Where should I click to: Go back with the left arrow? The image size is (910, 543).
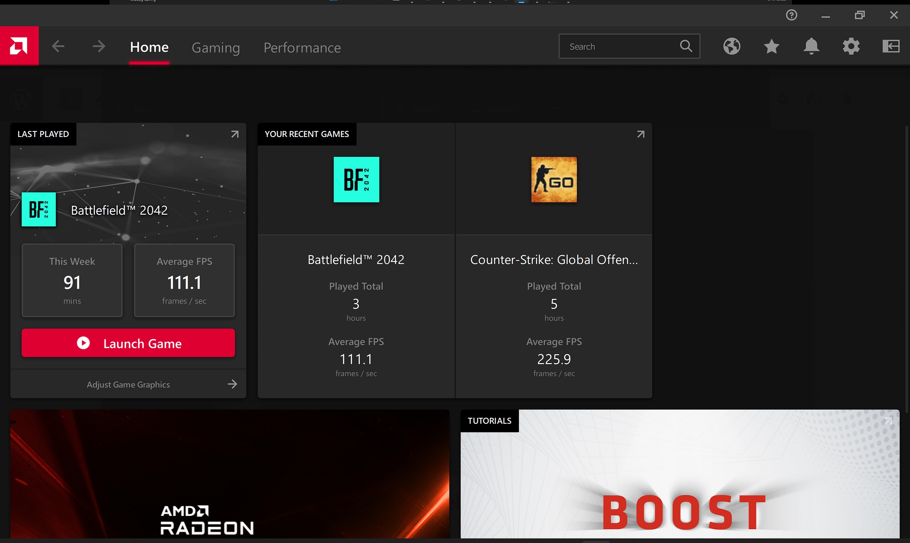[x=58, y=46]
